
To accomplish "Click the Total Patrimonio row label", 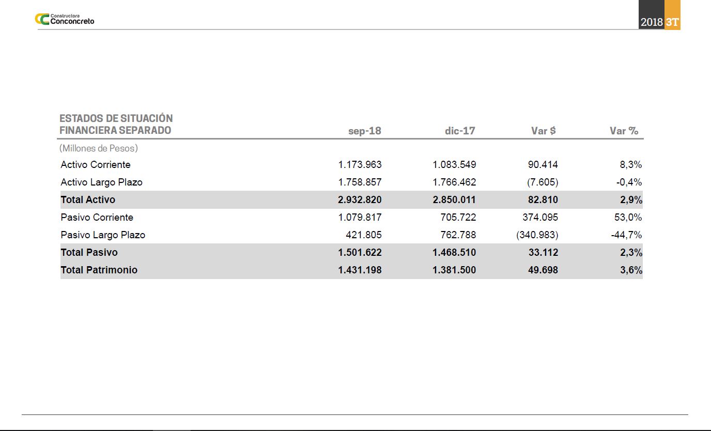I will click(99, 270).
